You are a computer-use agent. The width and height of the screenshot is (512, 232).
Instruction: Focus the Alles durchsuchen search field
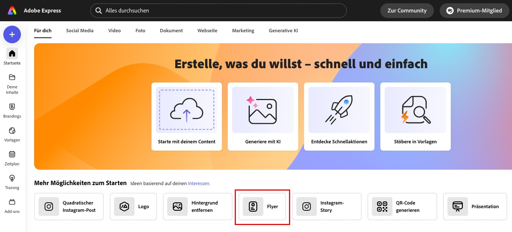tap(220, 11)
